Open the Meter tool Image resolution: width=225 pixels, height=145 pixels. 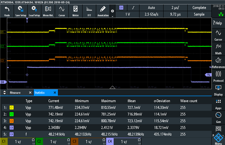(x=76, y=11)
